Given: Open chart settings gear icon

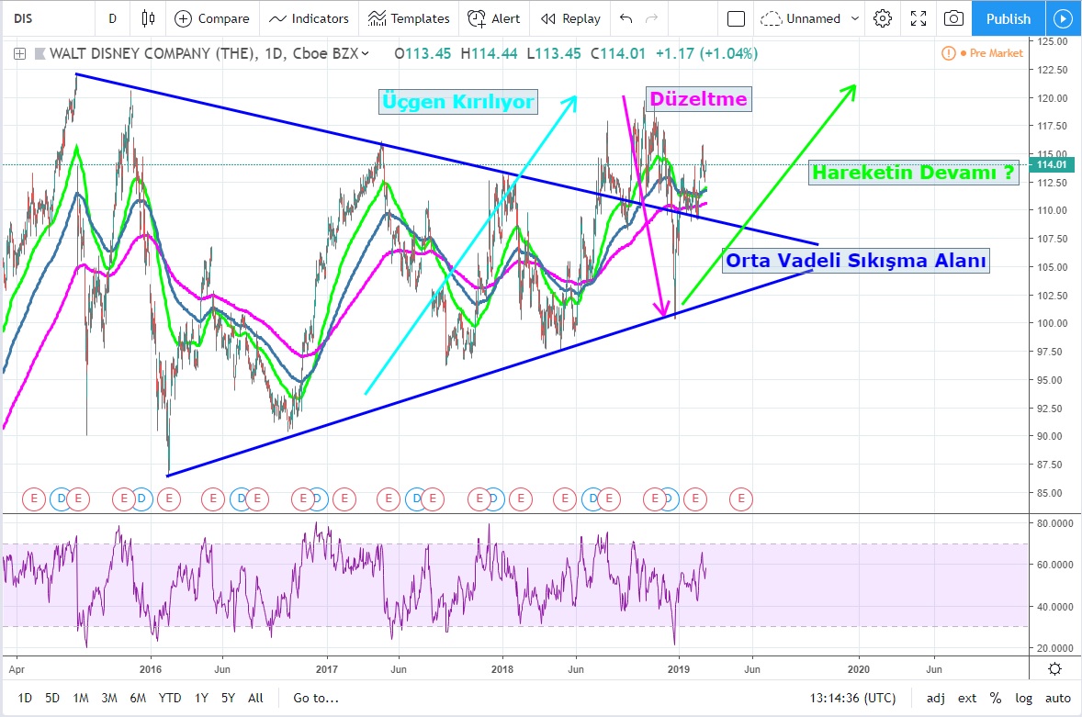Looking at the screenshot, I should 883,18.
